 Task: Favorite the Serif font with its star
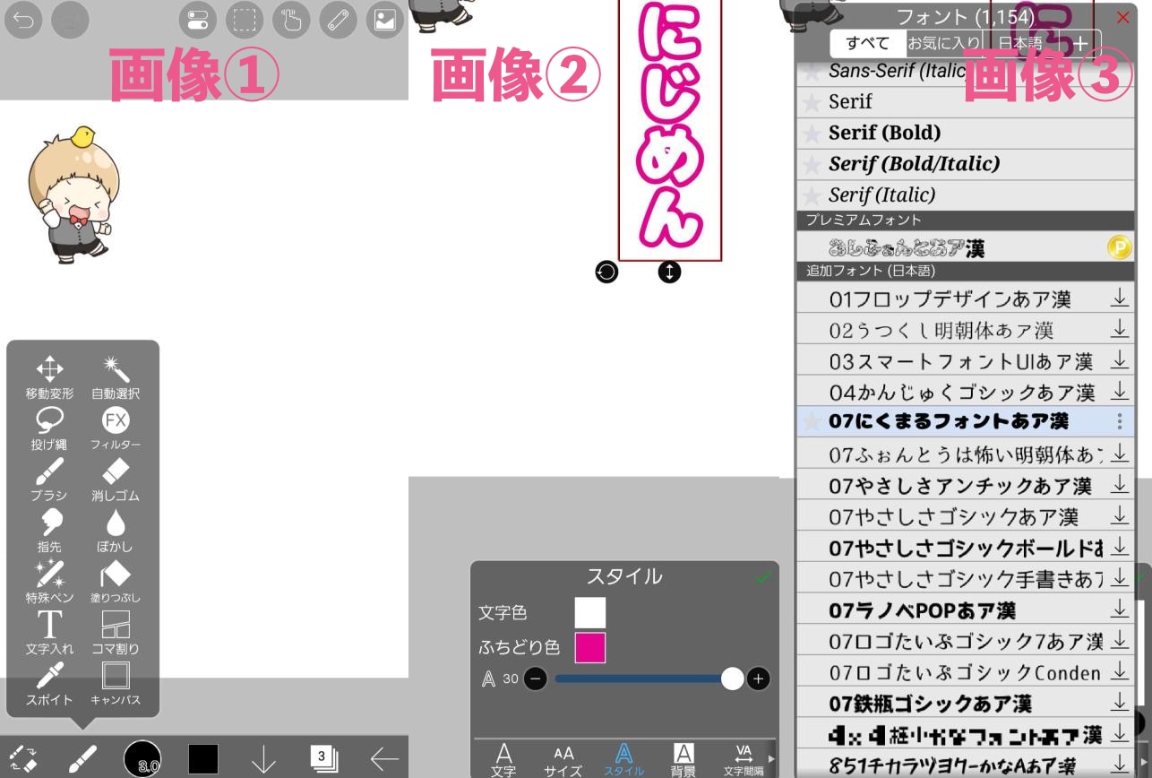pyautogui.click(x=811, y=102)
